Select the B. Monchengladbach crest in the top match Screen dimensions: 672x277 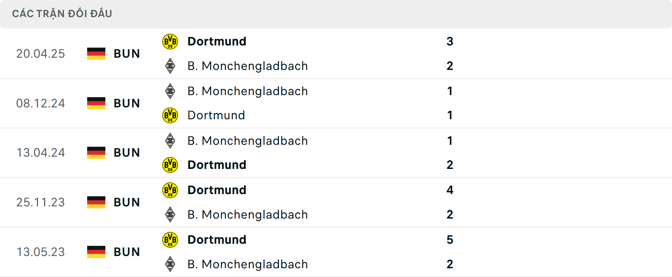[170, 66]
